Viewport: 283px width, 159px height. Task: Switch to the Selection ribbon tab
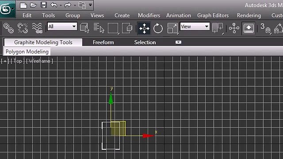(x=145, y=42)
